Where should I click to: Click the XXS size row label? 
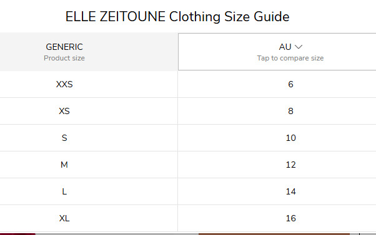64,84
